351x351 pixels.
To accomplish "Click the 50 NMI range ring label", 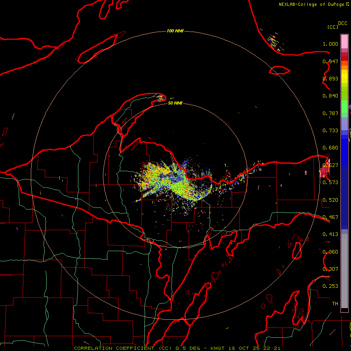I will pyautogui.click(x=175, y=103).
